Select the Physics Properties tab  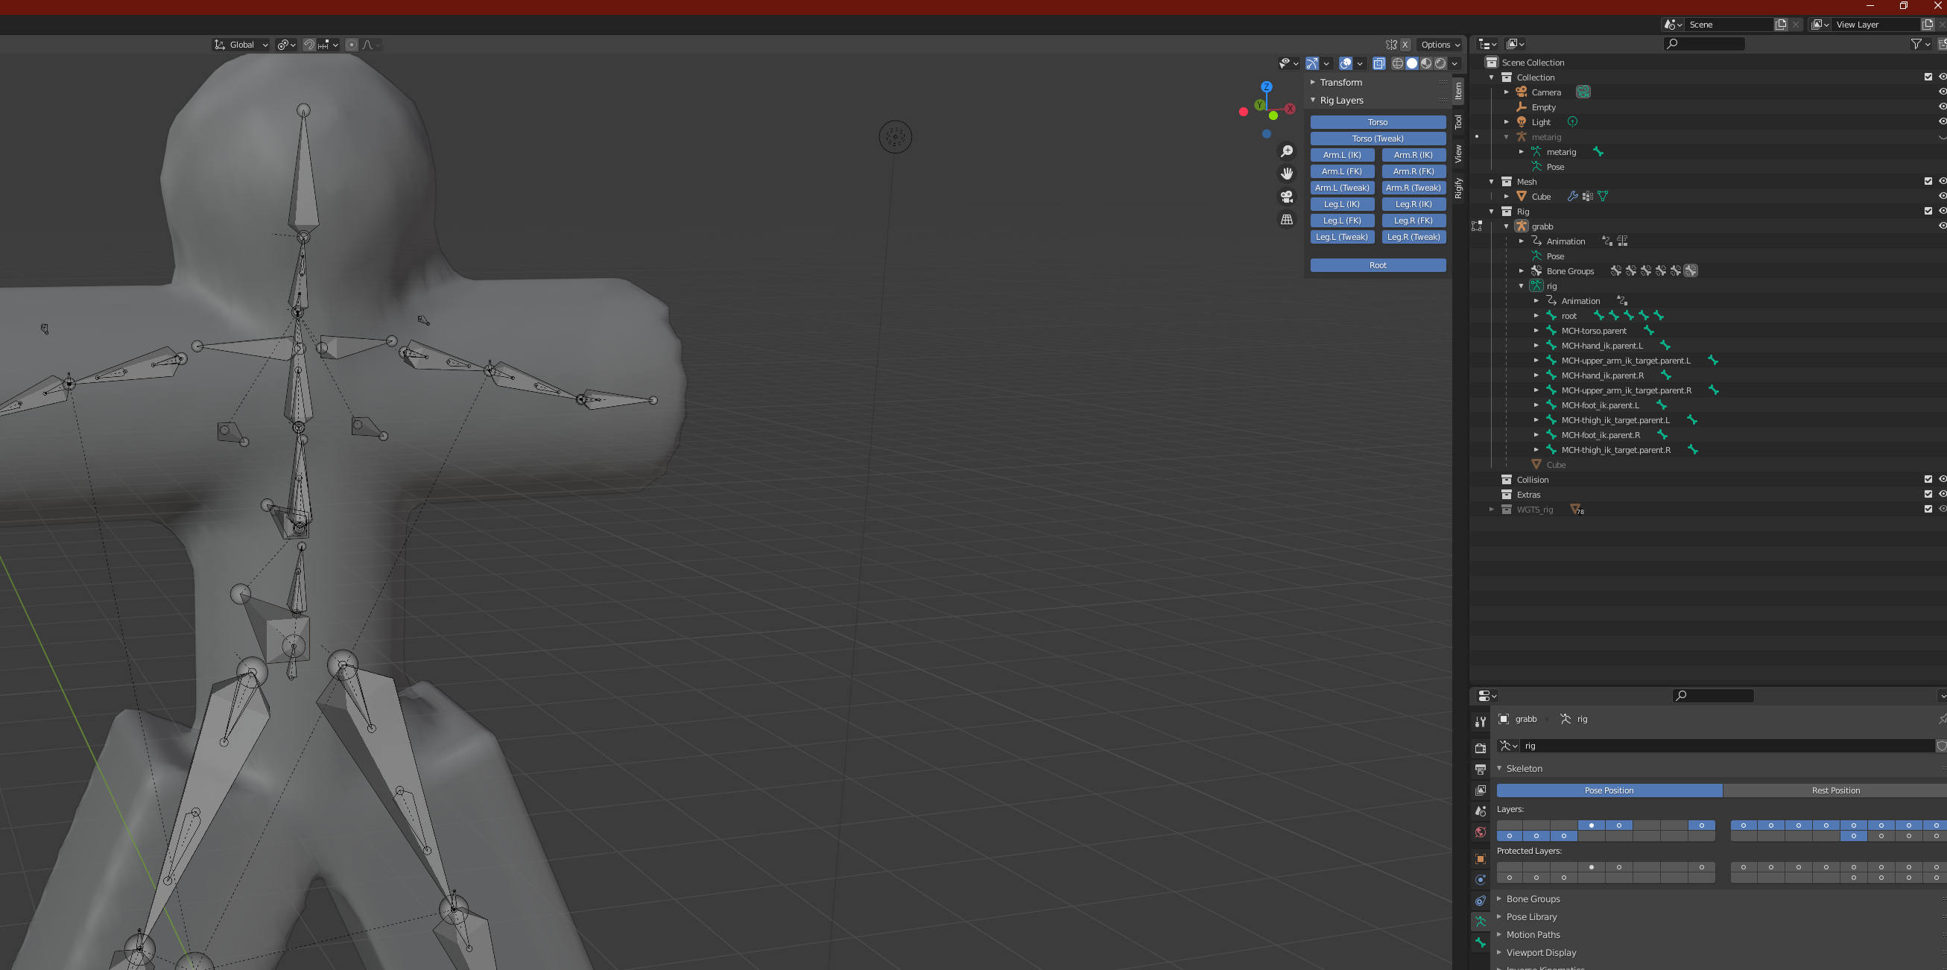tap(1480, 899)
